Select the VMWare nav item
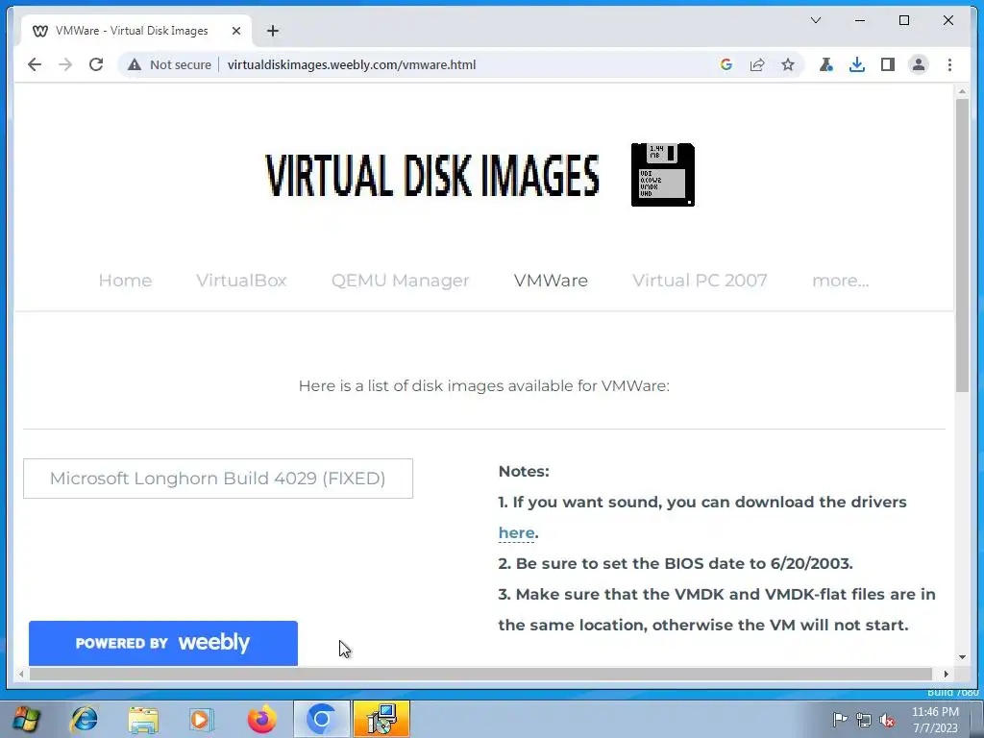This screenshot has height=738, width=984. click(551, 281)
